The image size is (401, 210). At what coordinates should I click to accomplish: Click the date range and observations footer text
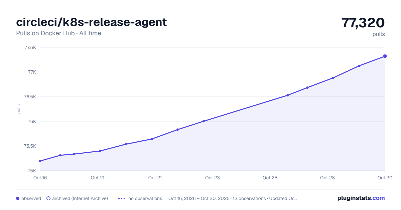(233, 198)
